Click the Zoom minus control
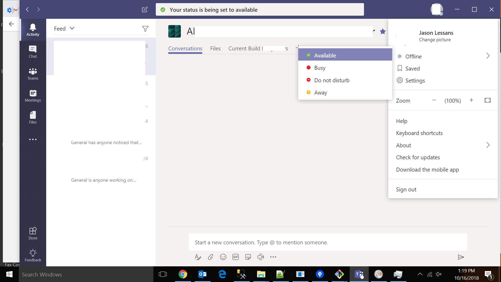Screen dimensions: 501x282 [x=434, y=100]
